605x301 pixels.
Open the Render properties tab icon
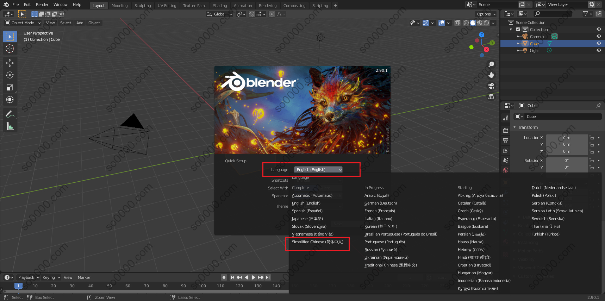506,130
